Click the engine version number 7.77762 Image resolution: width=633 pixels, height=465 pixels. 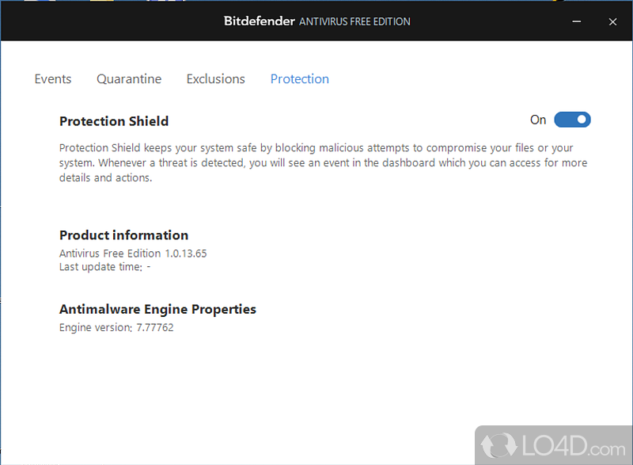coord(154,327)
